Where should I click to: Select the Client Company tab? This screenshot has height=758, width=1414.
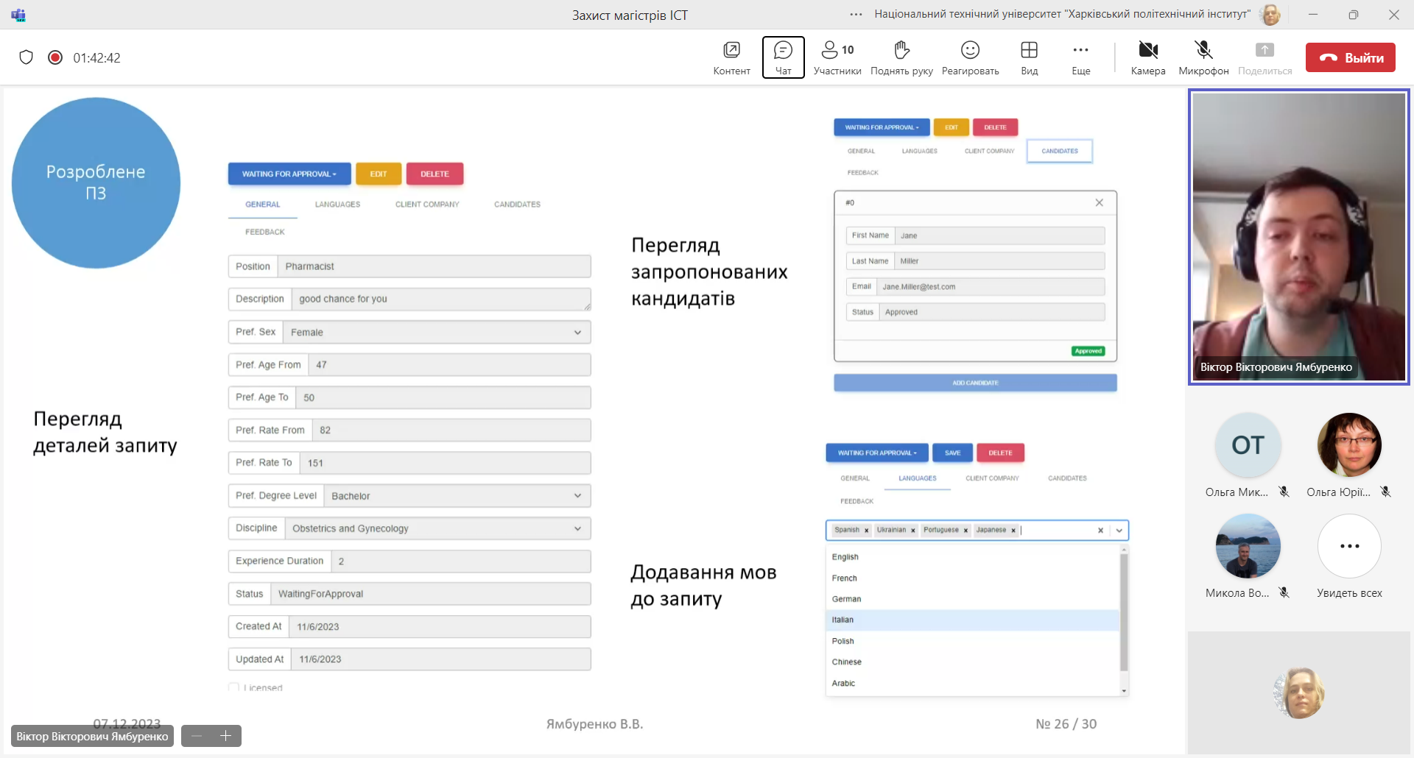point(426,205)
